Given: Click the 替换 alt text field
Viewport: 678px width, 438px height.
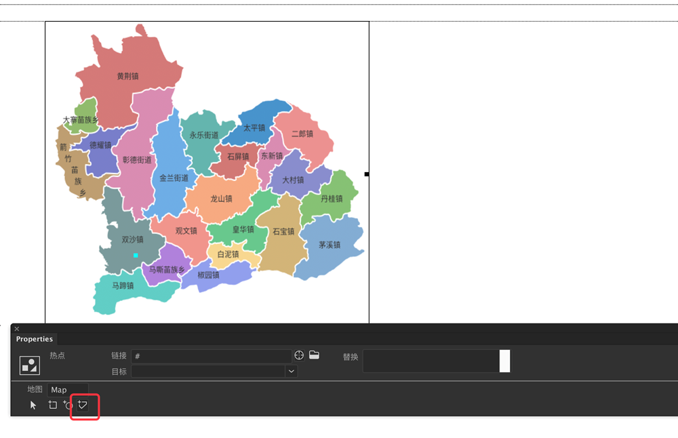Looking at the screenshot, I should [x=431, y=361].
